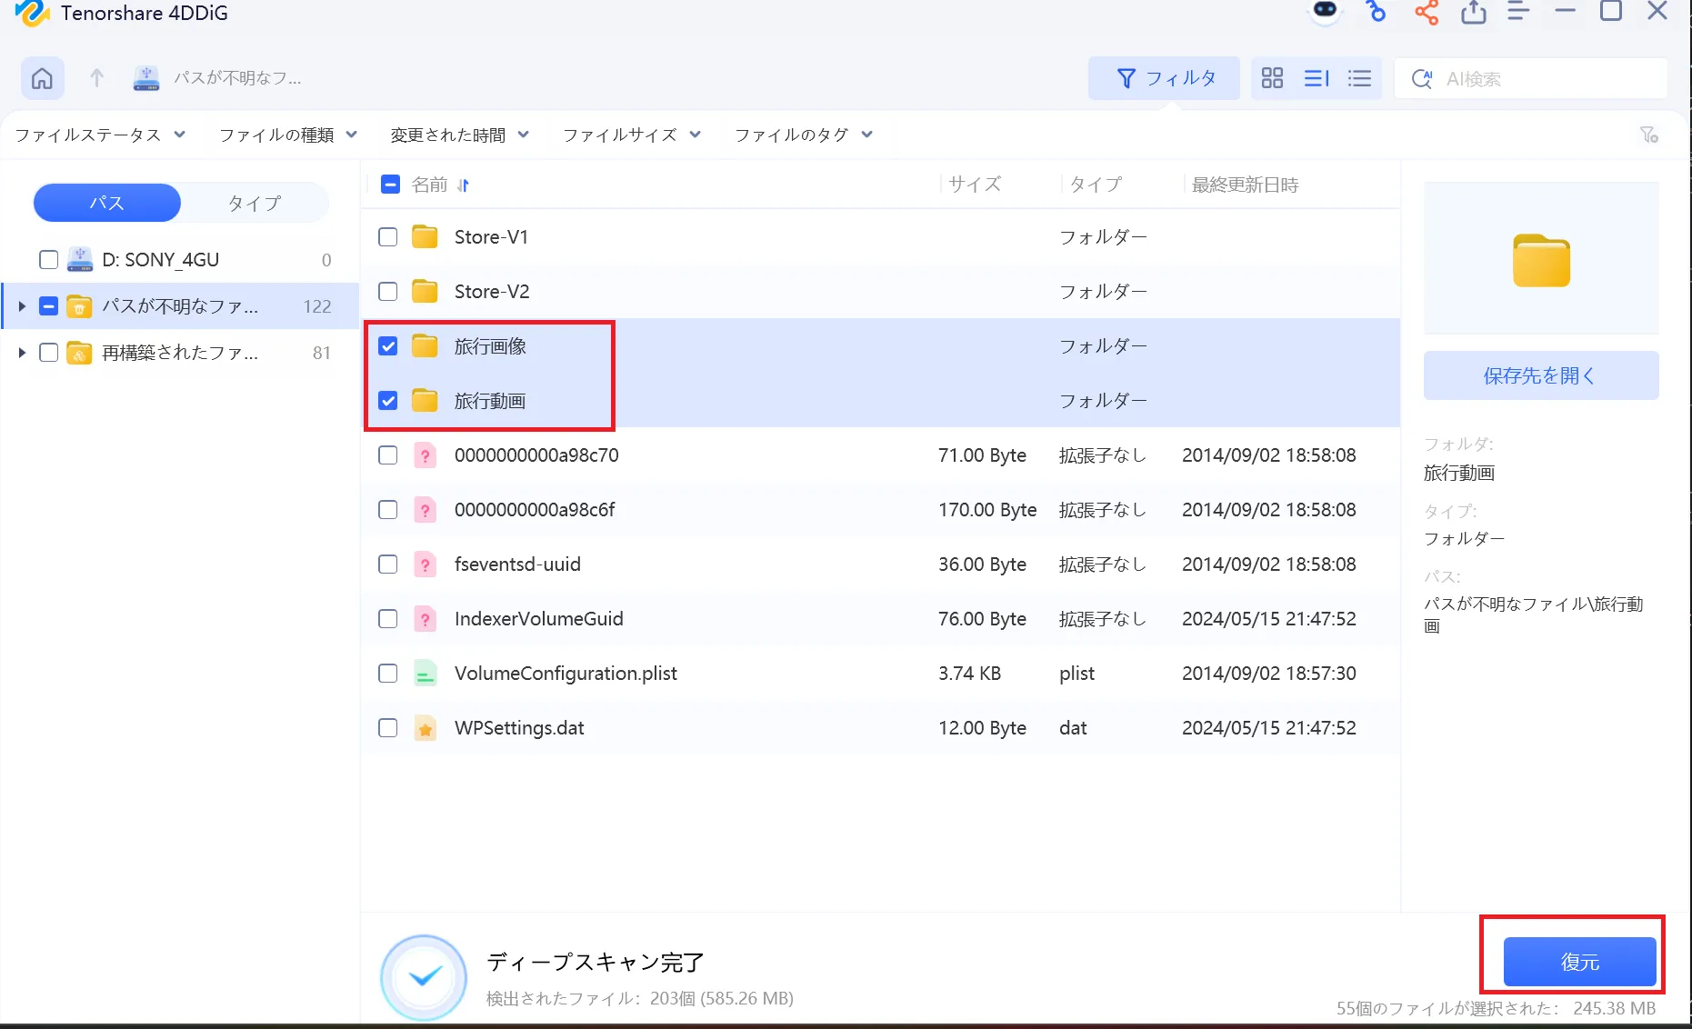Image resolution: width=1692 pixels, height=1029 pixels.
Task: Click the home icon in the toolbar
Action: (42, 78)
